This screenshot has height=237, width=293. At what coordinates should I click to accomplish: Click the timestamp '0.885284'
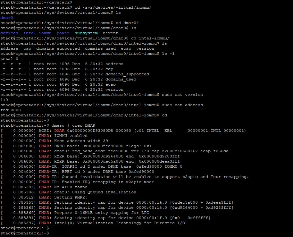tap(23, 187)
